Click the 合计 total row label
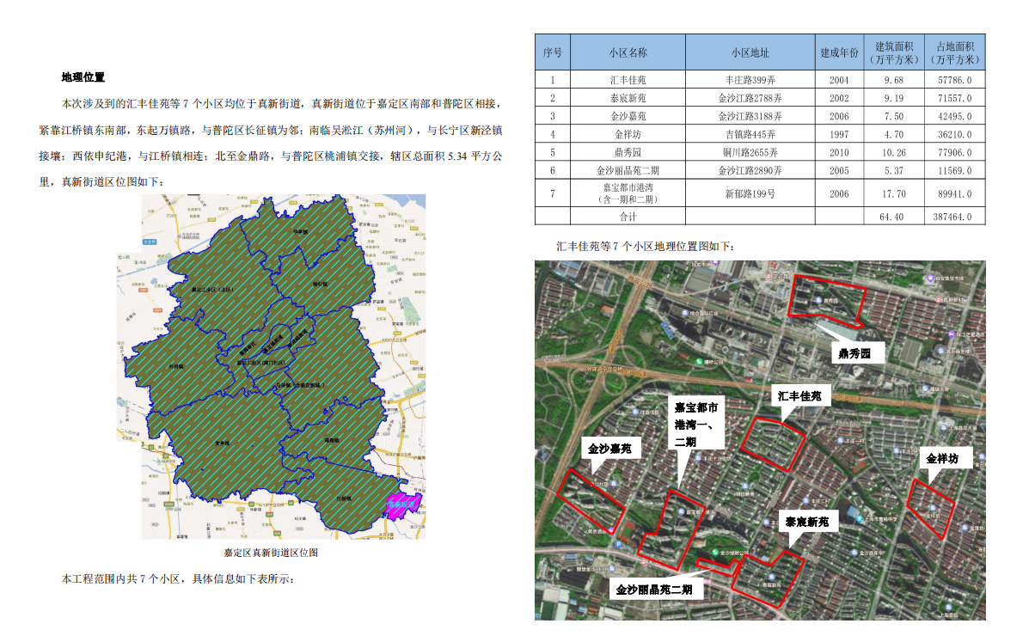 tap(628, 217)
